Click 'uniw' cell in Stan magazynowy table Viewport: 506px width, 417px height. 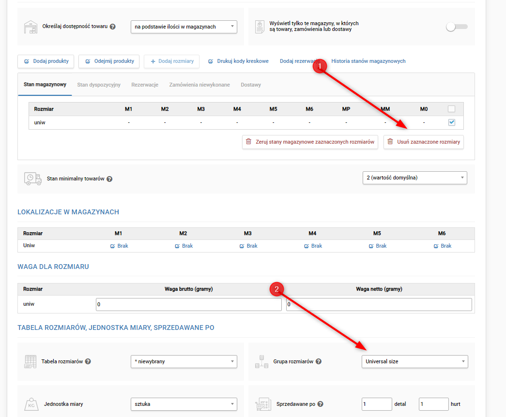click(x=40, y=122)
